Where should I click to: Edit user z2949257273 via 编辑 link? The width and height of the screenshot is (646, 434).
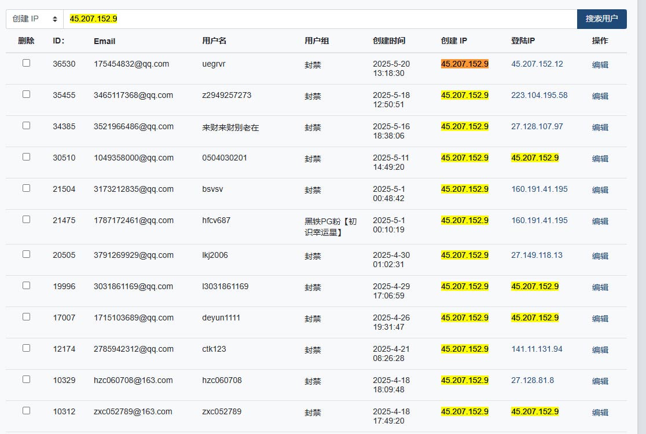[x=600, y=96]
